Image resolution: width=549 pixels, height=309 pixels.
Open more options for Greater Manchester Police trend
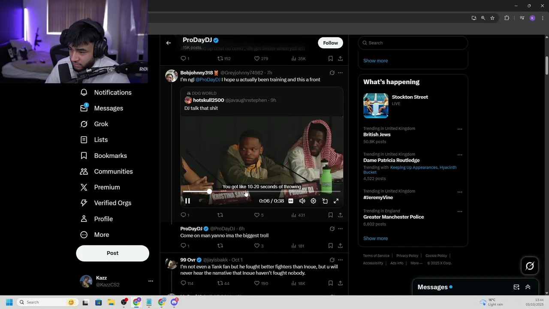point(460,212)
